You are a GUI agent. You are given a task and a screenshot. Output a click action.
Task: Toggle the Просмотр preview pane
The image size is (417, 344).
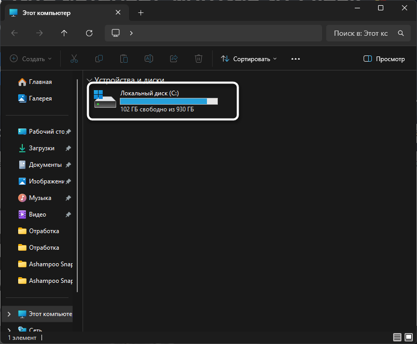pos(384,59)
